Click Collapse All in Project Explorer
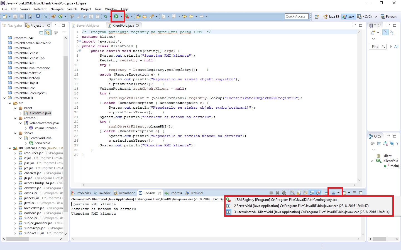401x250 pixels. pyautogui.click(x=41, y=32)
